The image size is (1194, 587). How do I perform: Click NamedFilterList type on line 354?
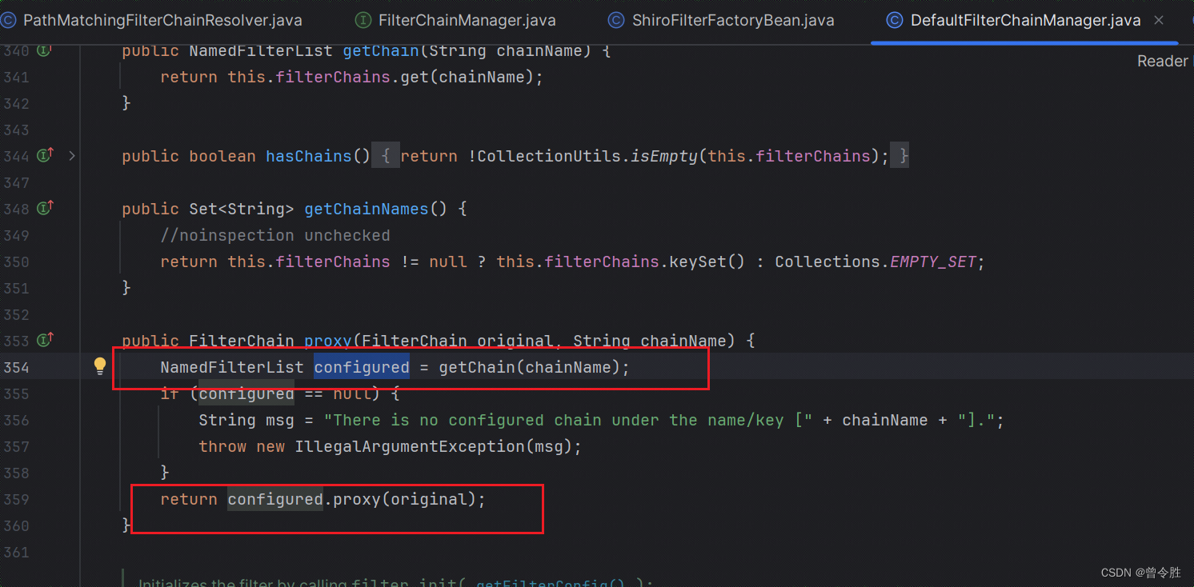(x=232, y=367)
